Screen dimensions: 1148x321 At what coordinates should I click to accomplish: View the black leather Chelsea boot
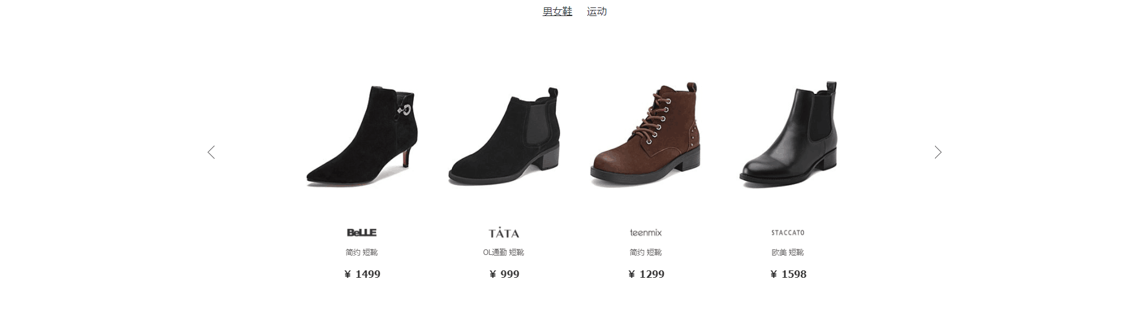tap(788, 135)
